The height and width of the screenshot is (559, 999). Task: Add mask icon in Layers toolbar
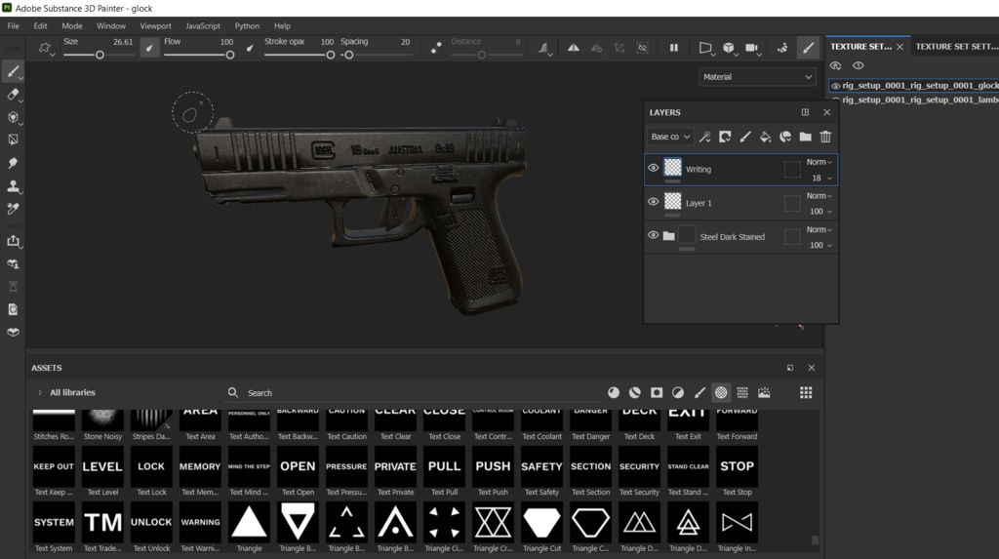coord(725,137)
